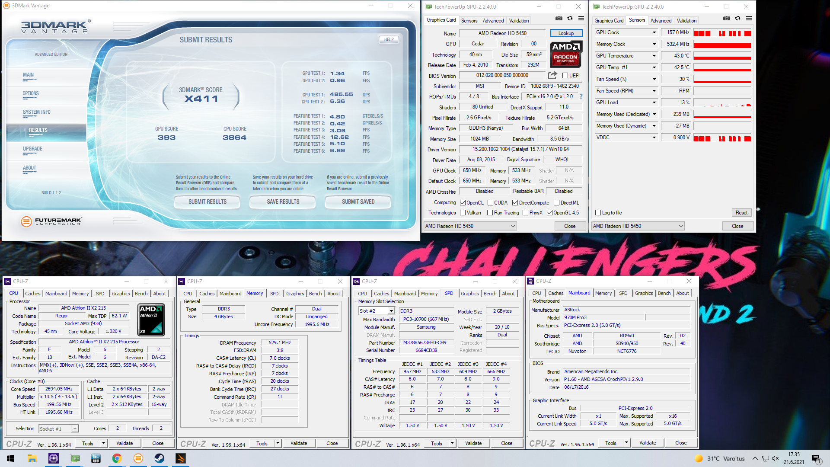The width and height of the screenshot is (830, 467).
Task: Click the 3DMark Vantage logo
Action: pyautogui.click(x=56, y=27)
